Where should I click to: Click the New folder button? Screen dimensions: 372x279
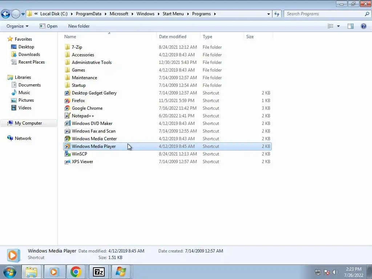coord(79,26)
